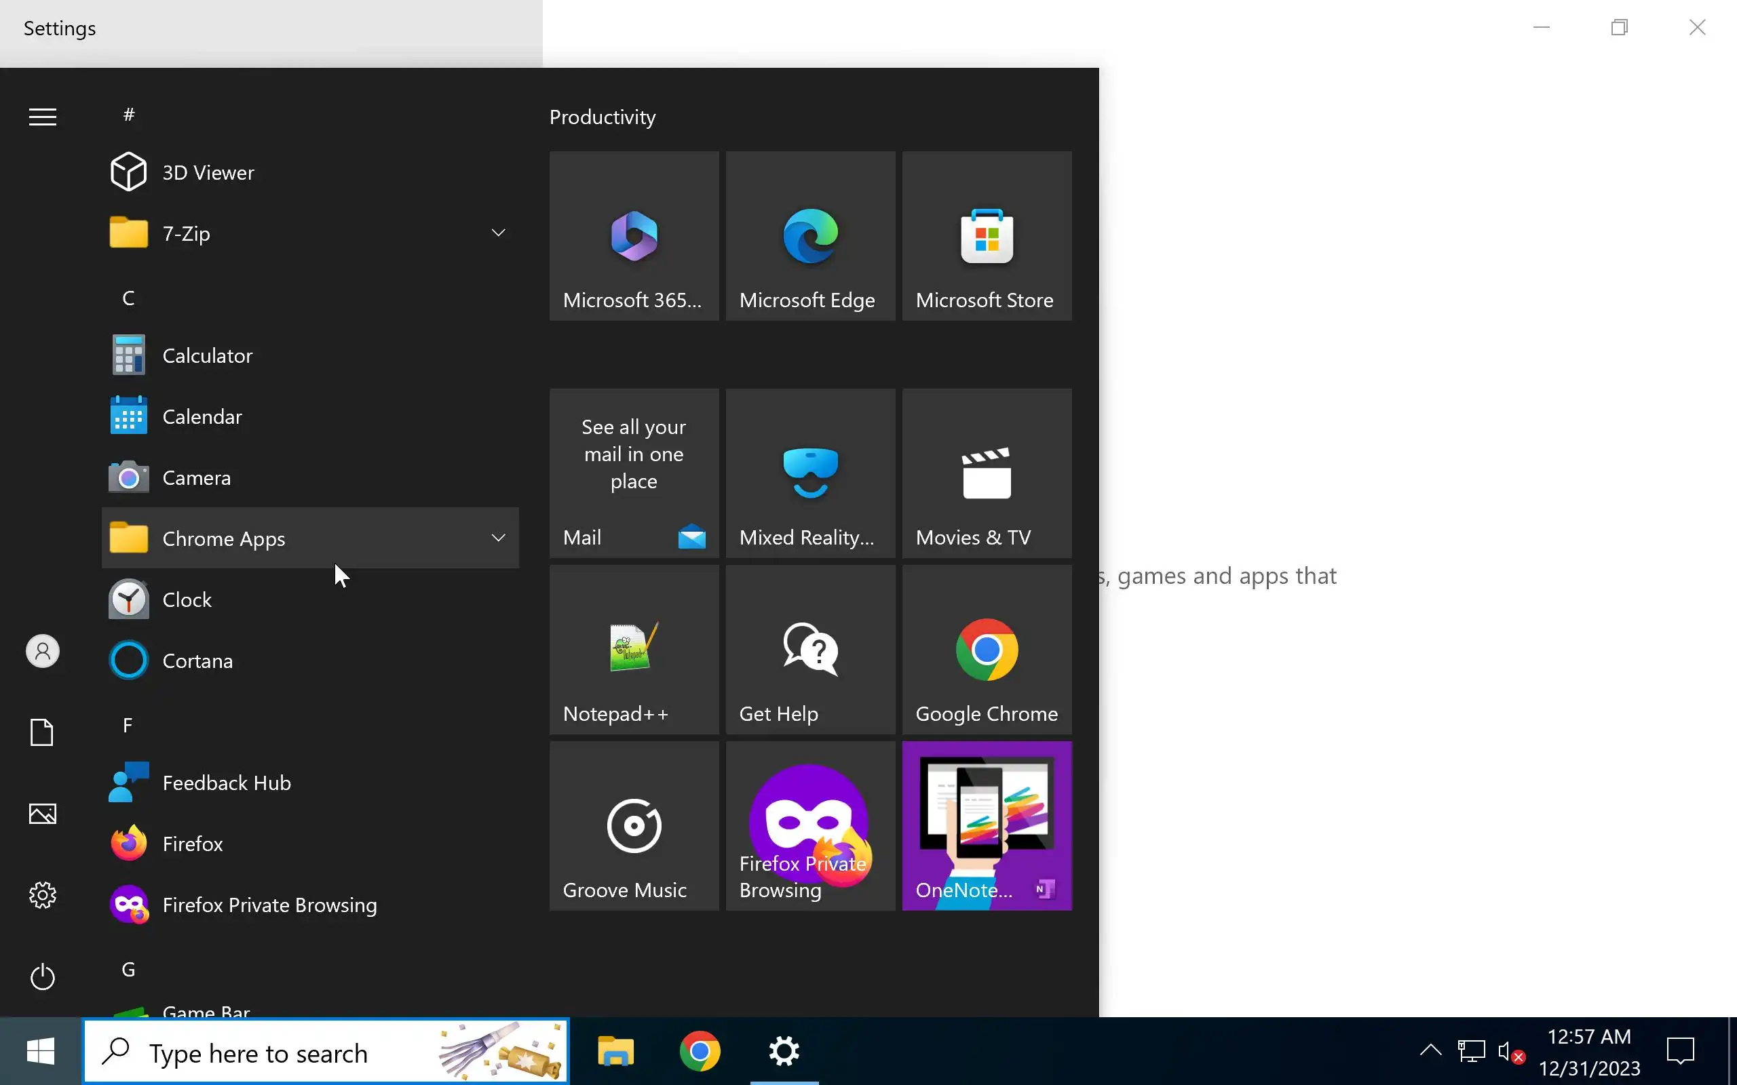Click the Power icon in sidebar
This screenshot has height=1085, width=1737.
coord(42,976)
